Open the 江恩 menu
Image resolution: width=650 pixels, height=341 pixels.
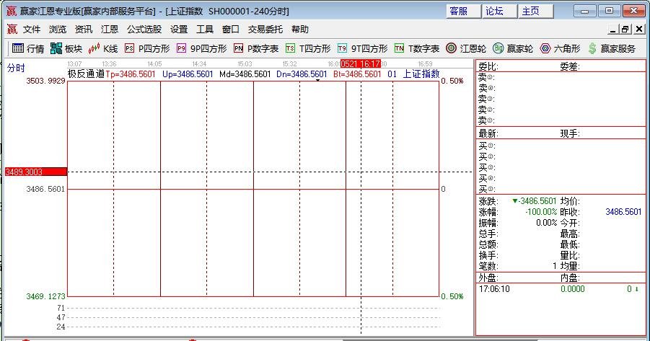(x=110, y=29)
